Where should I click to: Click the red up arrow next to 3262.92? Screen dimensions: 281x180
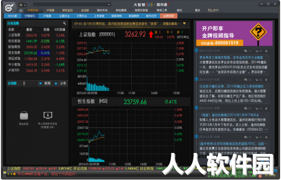(x=151, y=34)
